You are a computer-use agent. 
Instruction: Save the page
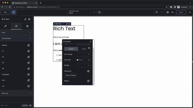click(181, 12)
